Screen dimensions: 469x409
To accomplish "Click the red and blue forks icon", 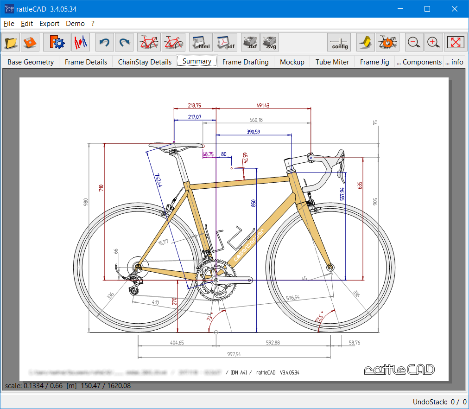I will (81, 42).
